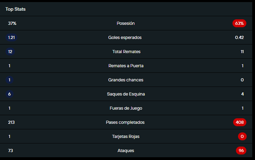Image resolution: width=255 pixels, height=160 pixels.
Task: Select the Remates a Puerta label
Action: [x=126, y=66]
